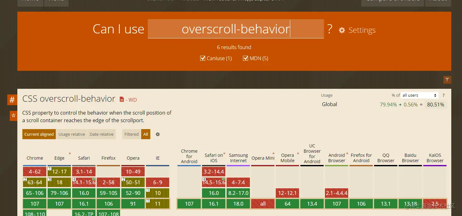The width and height of the screenshot is (462, 216).
Task: Click Firefox column header
Action: (x=108, y=158)
